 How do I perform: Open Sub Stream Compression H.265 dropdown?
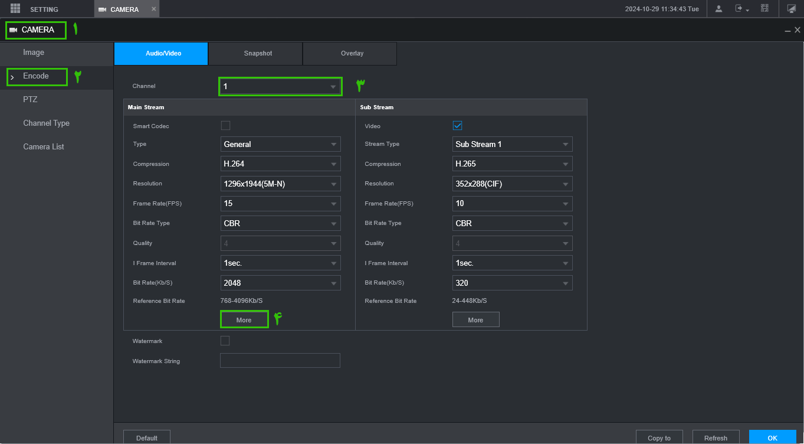(512, 164)
